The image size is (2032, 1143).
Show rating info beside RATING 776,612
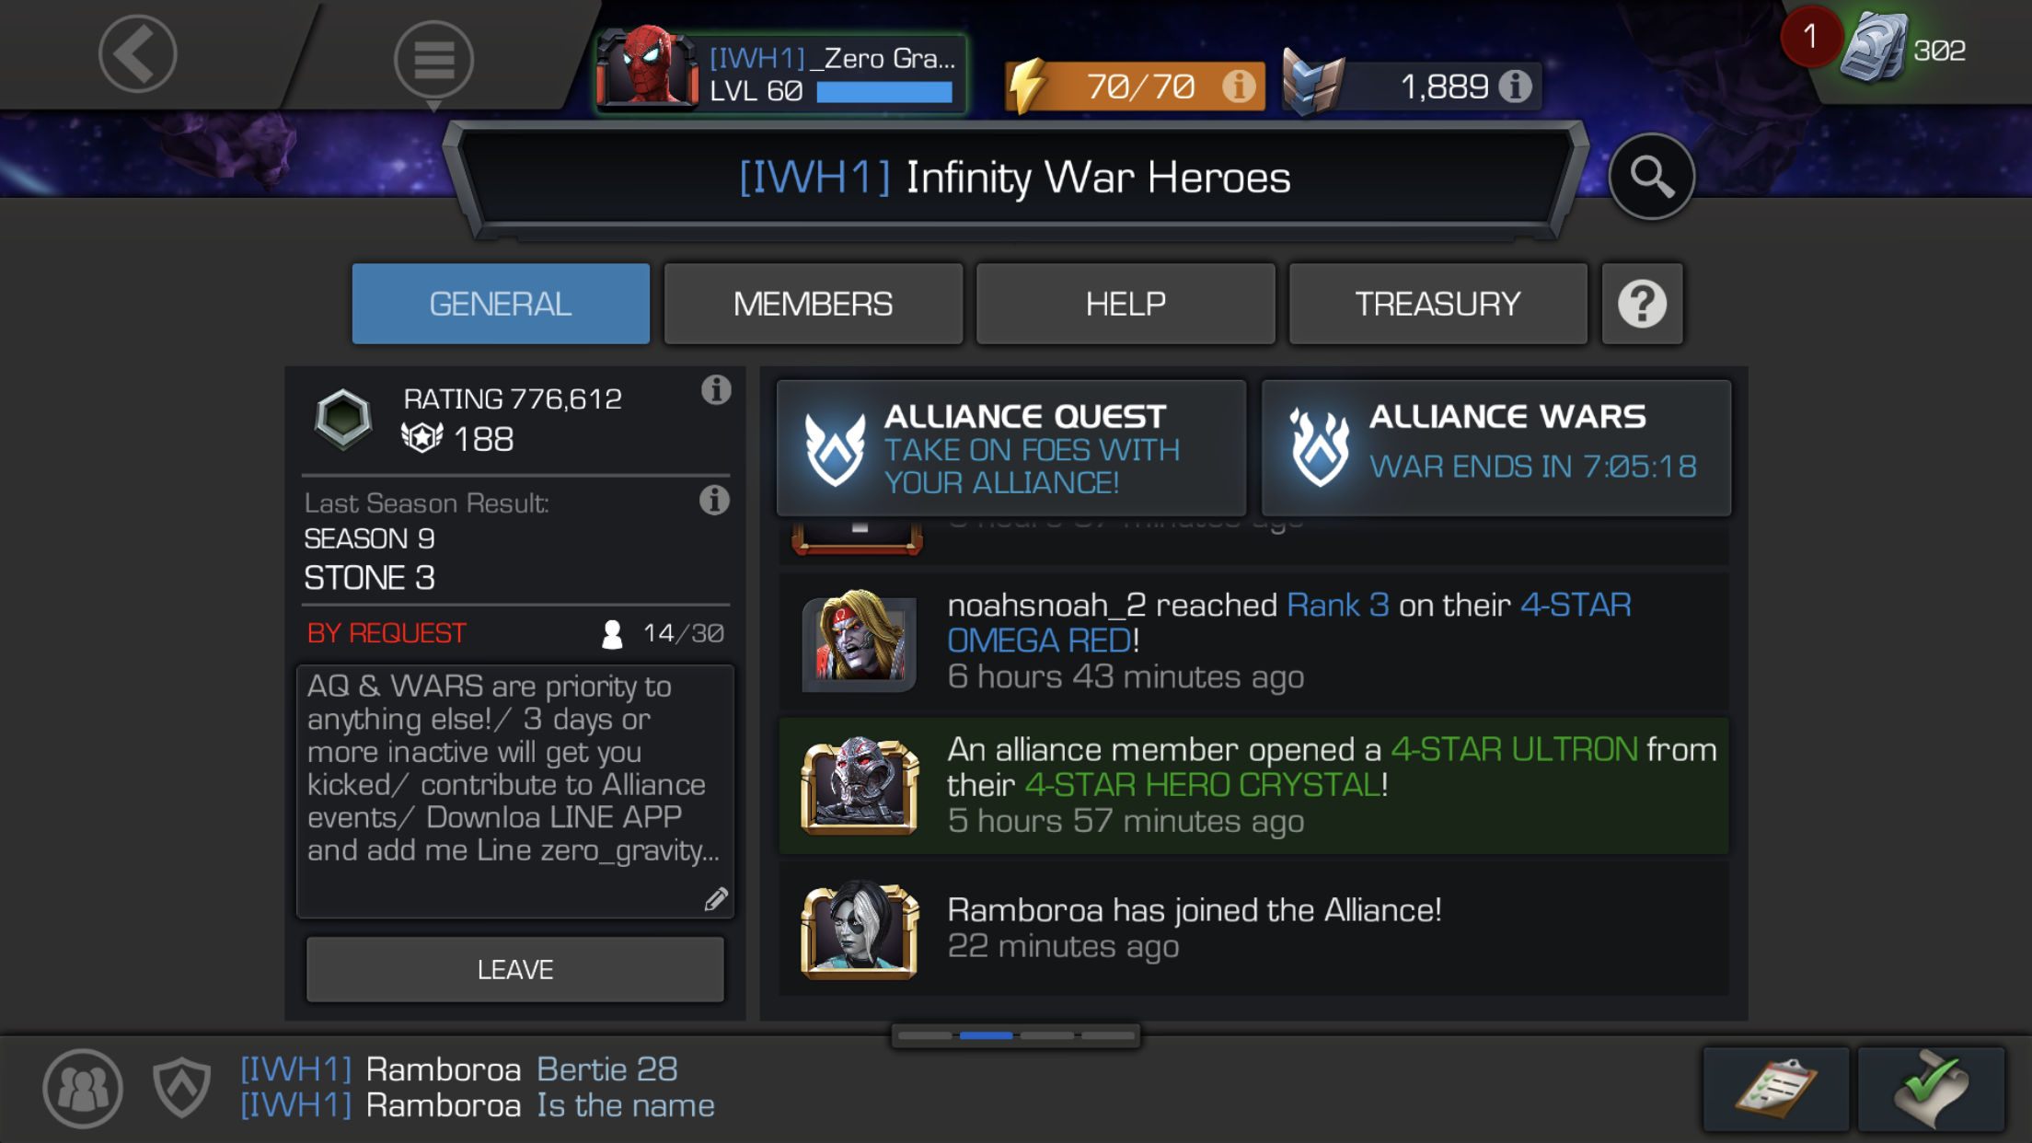tap(716, 389)
